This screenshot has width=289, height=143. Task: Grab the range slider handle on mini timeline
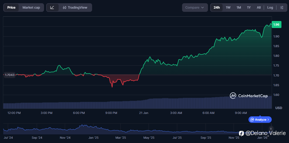pyautogui.click(x=271, y=129)
